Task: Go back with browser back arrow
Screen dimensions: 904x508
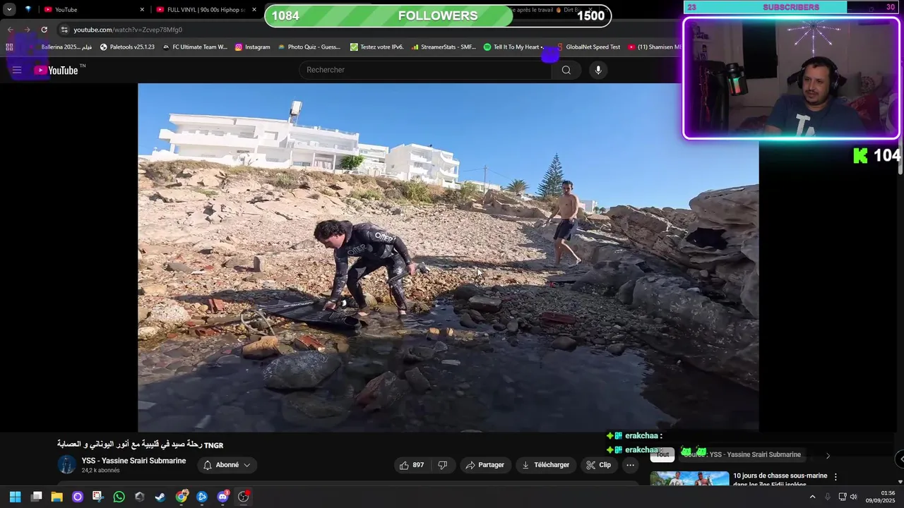Action: tap(10, 30)
